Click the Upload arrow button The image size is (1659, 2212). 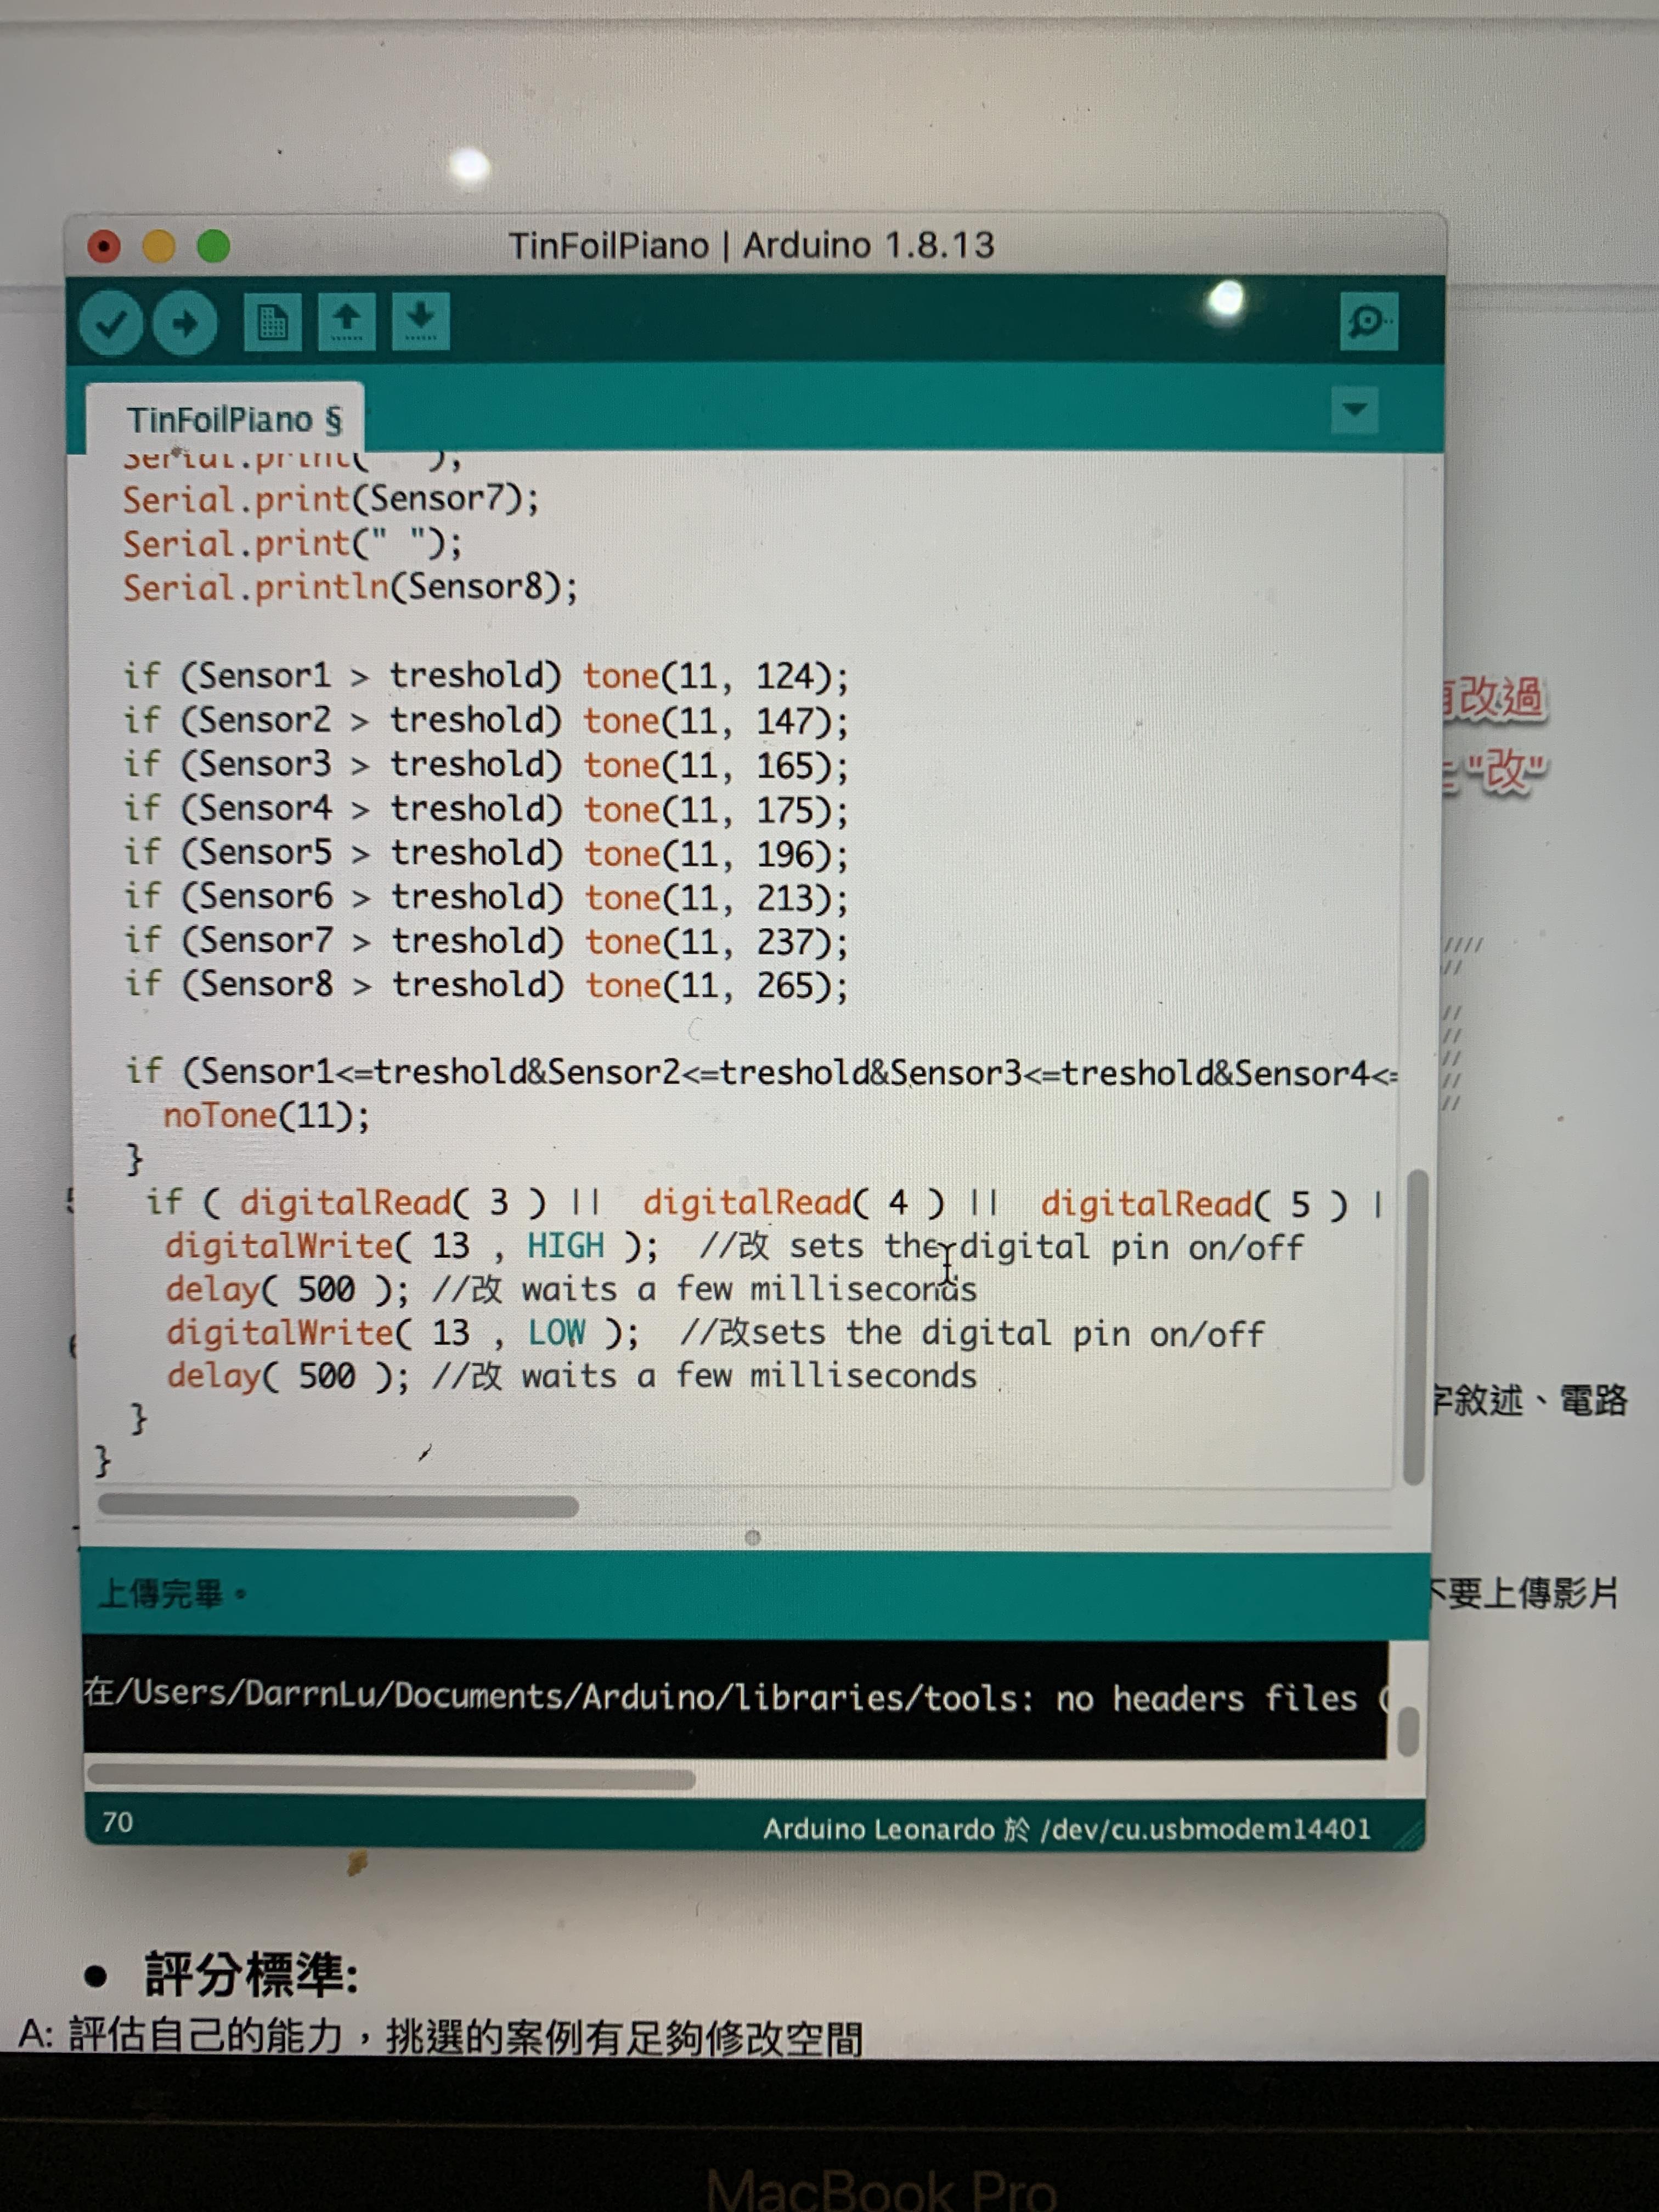(x=185, y=323)
